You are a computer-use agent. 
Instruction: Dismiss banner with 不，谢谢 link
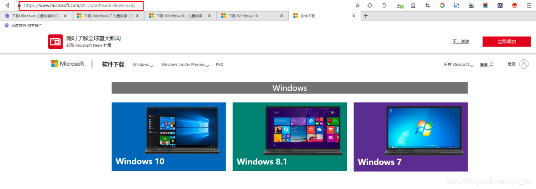(461, 42)
